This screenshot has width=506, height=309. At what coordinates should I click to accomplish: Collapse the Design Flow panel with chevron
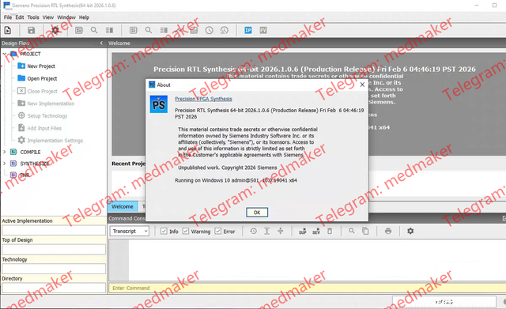pos(101,43)
